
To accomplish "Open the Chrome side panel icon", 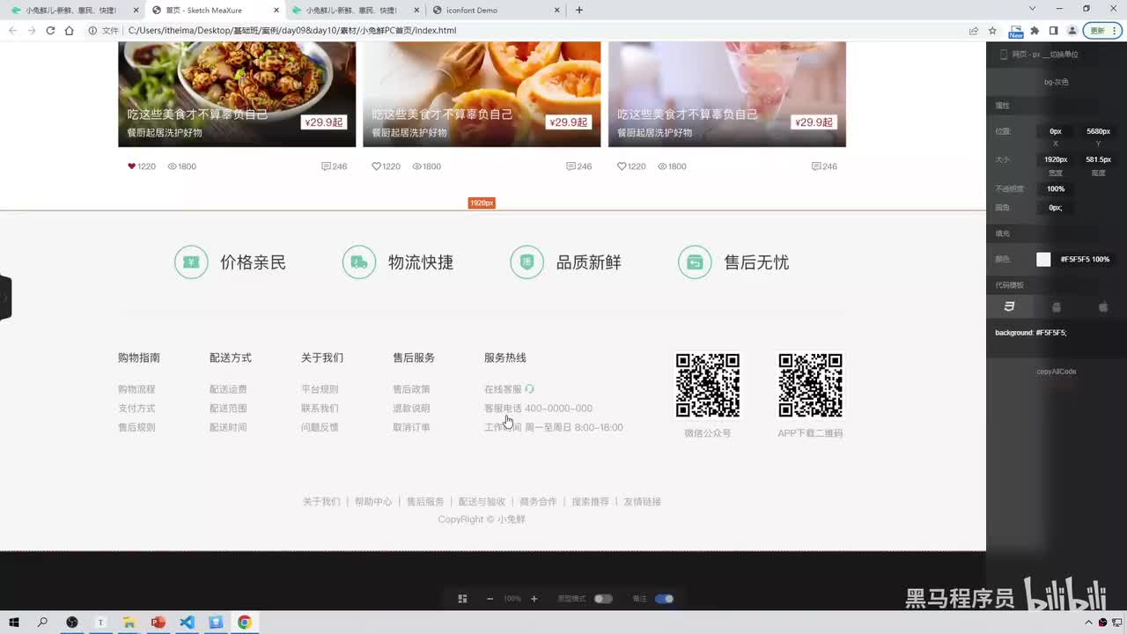I will pyautogui.click(x=1053, y=31).
